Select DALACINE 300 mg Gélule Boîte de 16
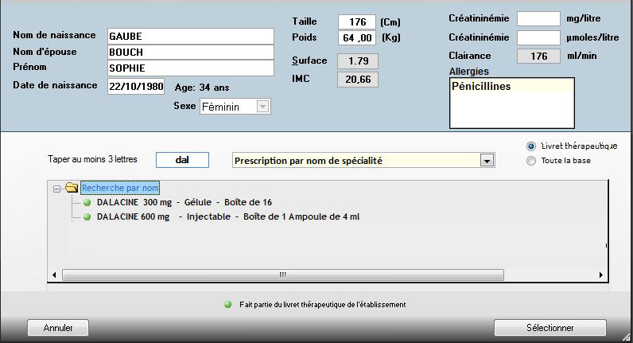This screenshot has width=633, height=343. [x=184, y=202]
